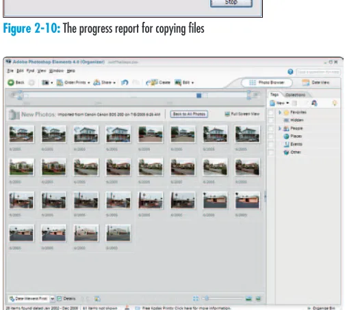Open the Edit toolbar dropdown arrow

[x=192, y=83]
